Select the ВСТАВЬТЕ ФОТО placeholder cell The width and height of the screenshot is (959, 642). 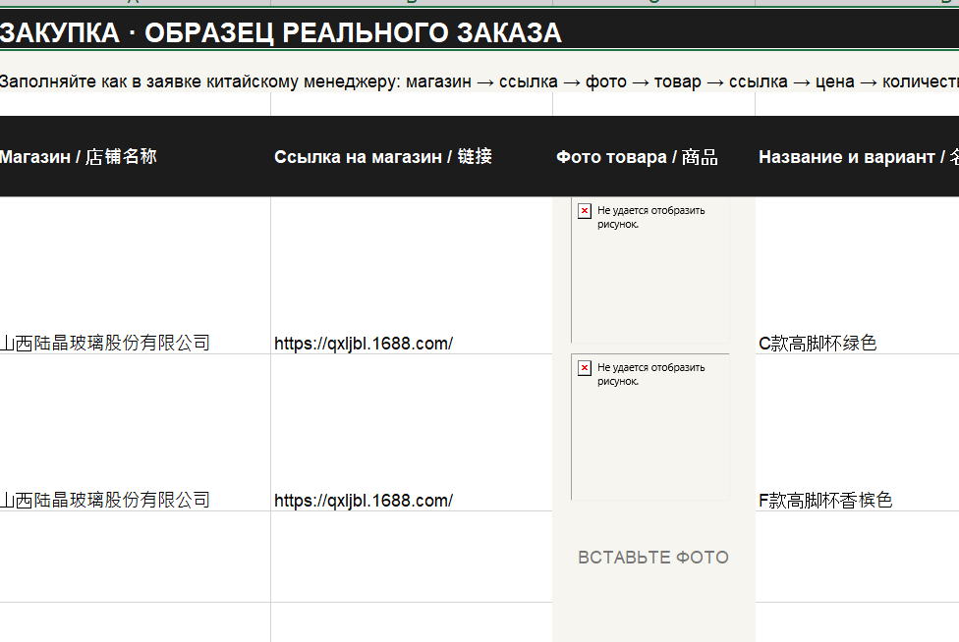click(653, 558)
